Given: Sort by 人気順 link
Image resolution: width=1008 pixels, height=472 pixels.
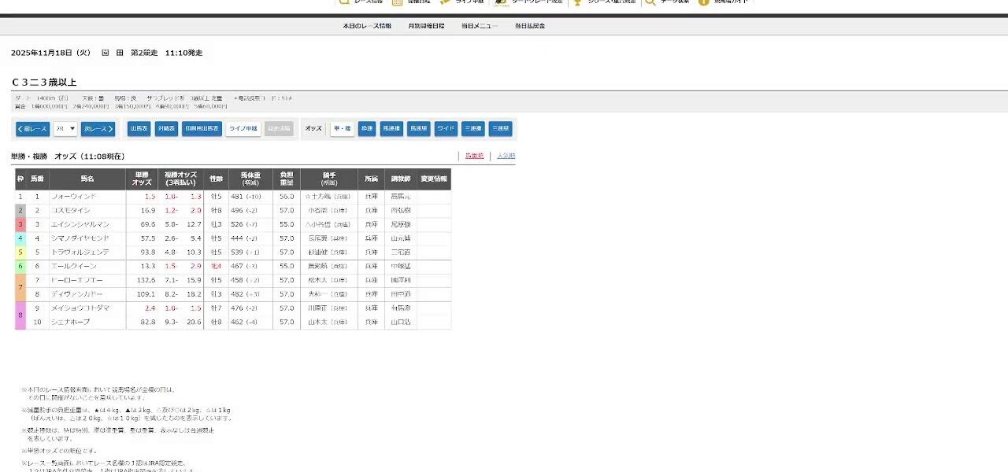Looking at the screenshot, I should click(x=506, y=156).
